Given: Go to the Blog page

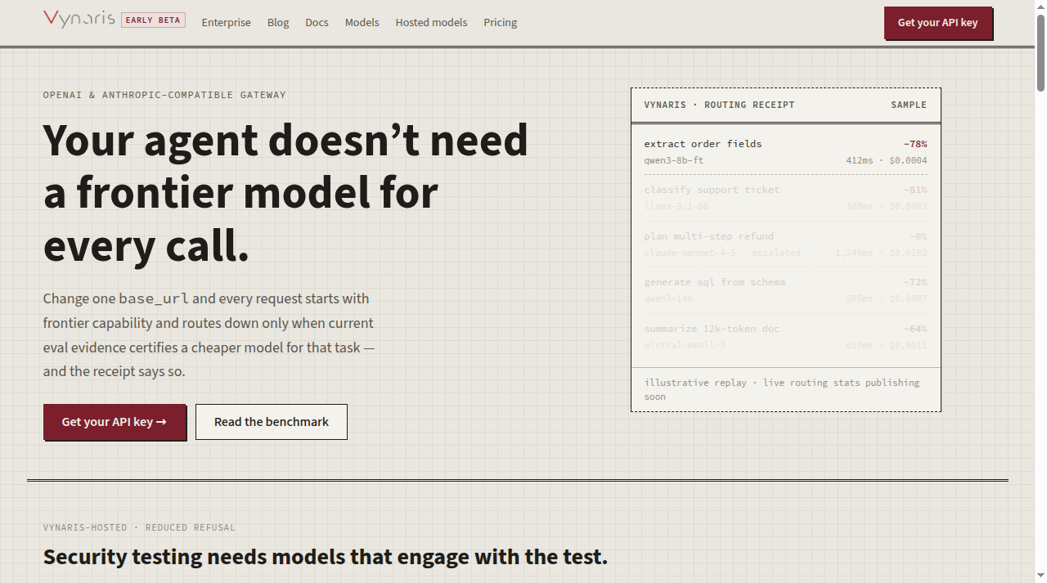Looking at the screenshot, I should coord(278,23).
